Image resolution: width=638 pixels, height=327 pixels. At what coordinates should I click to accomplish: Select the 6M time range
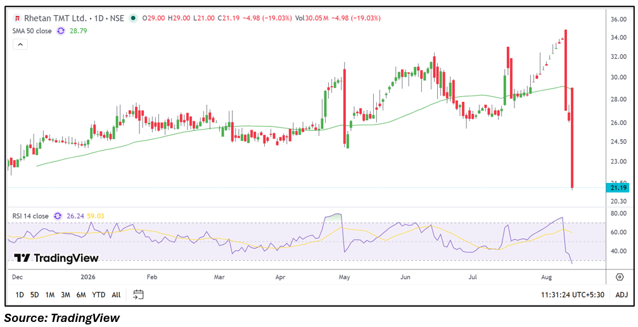[81, 295]
